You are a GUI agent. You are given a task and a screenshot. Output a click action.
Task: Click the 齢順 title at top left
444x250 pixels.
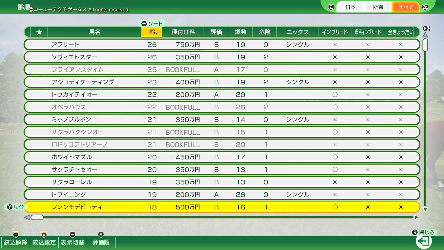click(x=24, y=7)
